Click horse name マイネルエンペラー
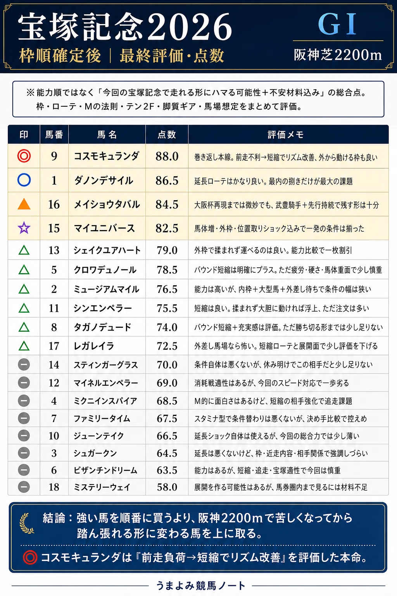Screen dimensions: 397x596 tap(106, 383)
